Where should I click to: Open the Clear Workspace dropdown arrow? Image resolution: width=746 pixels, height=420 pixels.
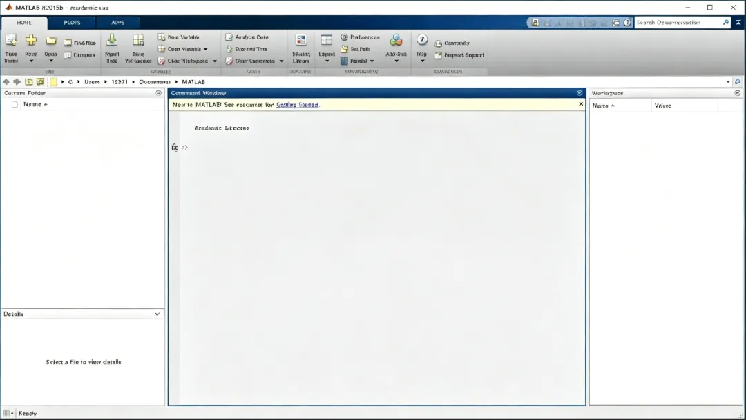[x=215, y=61]
